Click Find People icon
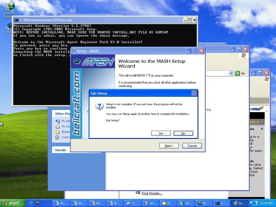The height and width of the screenshot is (207, 276). 138,192
